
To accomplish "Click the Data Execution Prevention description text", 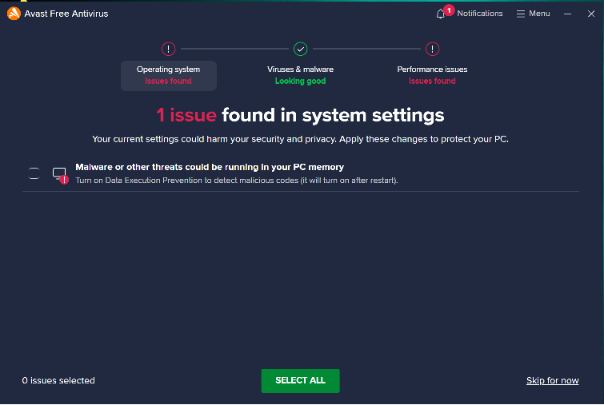I will click(236, 181).
